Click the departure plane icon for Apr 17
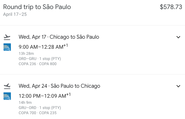Viewport: 185px width, 119px height. 7,37
